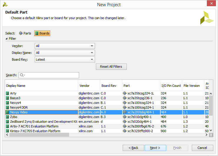The image size is (218, 156).
Task: Close the New Project dialog
Action: (211, 3)
